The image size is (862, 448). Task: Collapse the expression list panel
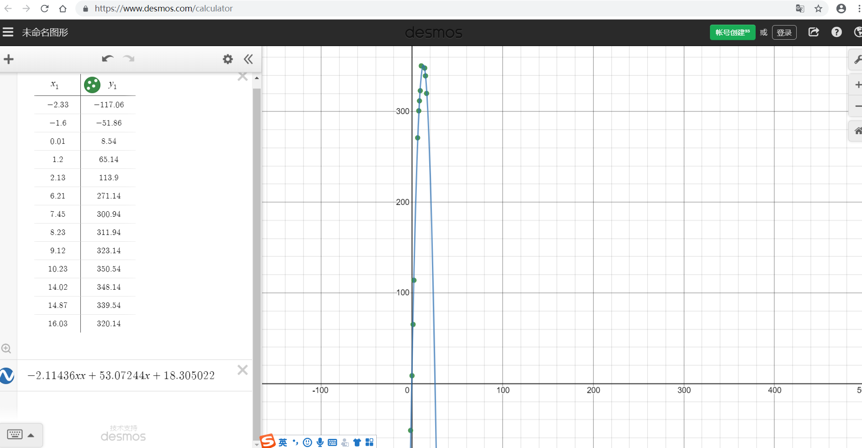[x=248, y=59]
